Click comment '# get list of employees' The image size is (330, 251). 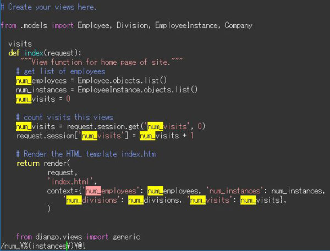coord(61,71)
